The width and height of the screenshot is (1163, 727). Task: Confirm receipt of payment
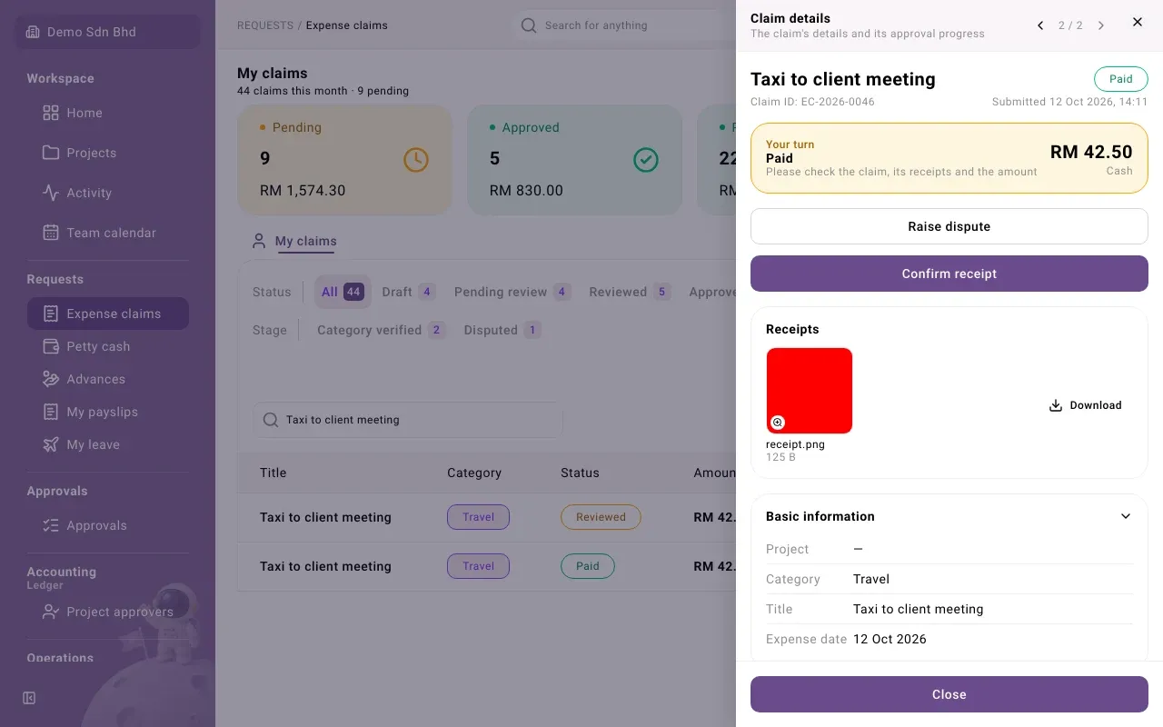[949, 274]
